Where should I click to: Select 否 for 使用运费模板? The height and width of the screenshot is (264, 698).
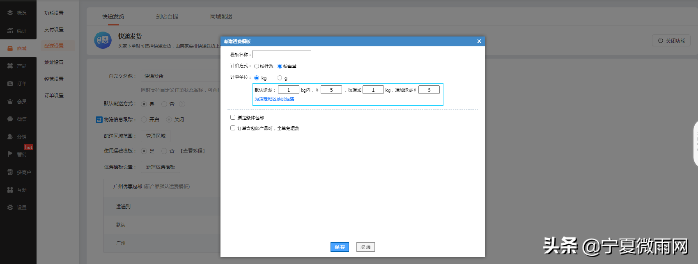click(164, 151)
